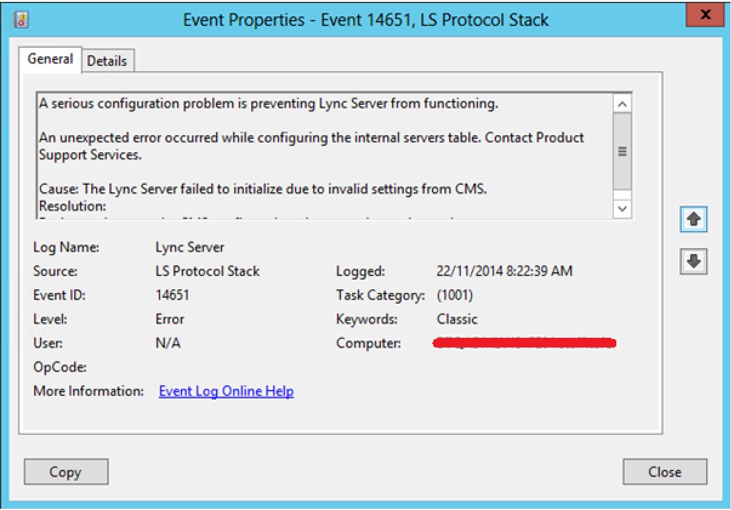The image size is (731, 510).
Task: Select the General tab
Action: point(51,59)
